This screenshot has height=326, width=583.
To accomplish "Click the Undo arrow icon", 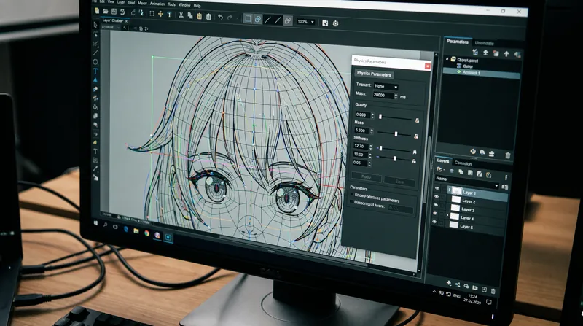I will 221,17.
